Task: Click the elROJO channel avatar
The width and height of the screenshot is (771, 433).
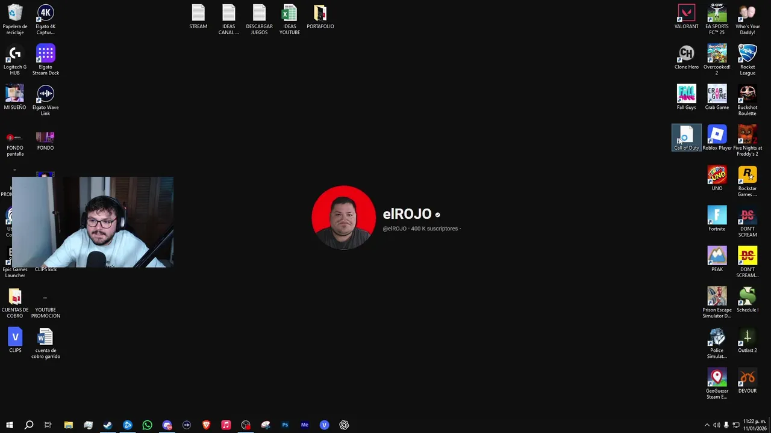Action: coord(343,217)
